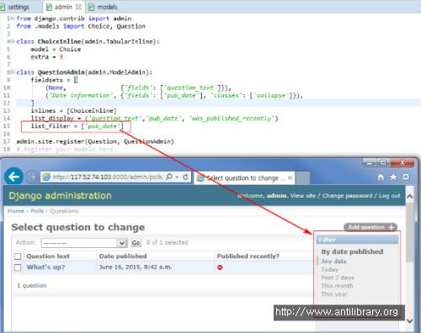Collapse the import block fold marker on line 1
Viewport: 421px width, 333px height.
tap(13, 18)
